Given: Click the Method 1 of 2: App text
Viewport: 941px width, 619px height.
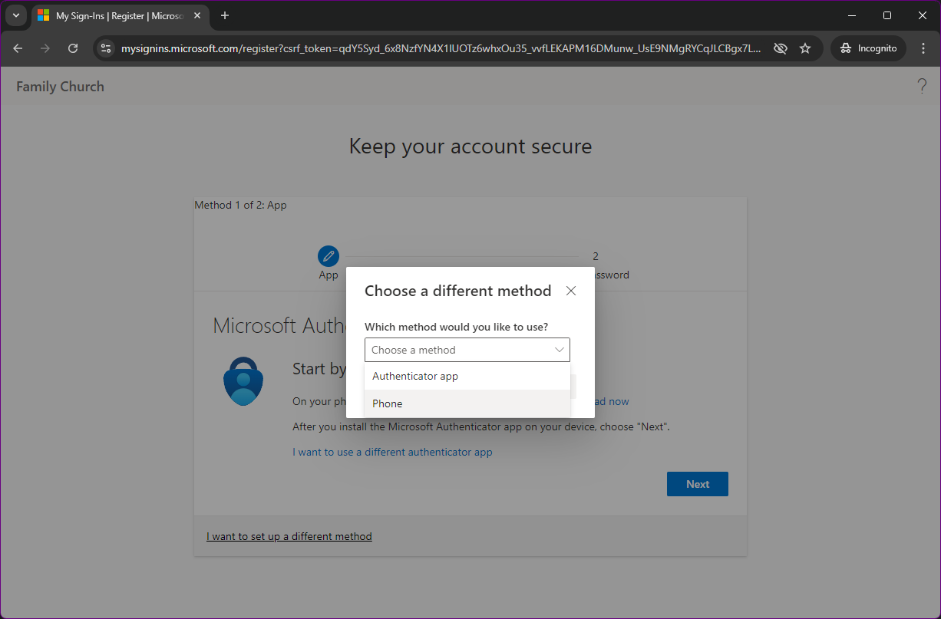Looking at the screenshot, I should 240,205.
